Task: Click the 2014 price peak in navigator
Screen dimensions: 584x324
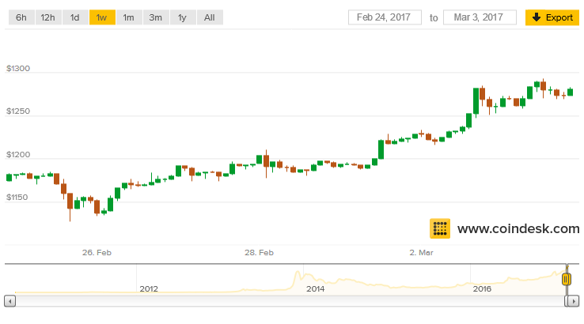Action: click(298, 273)
